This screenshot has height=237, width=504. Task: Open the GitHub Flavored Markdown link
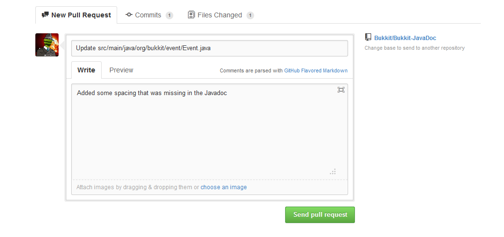pyautogui.click(x=316, y=70)
